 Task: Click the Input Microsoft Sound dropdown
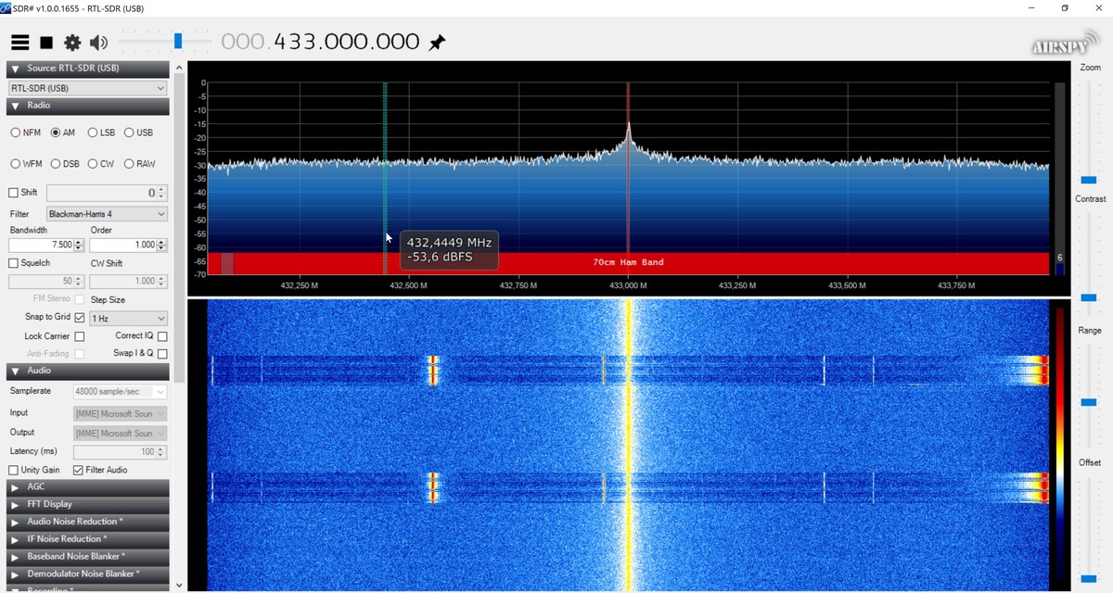(120, 413)
